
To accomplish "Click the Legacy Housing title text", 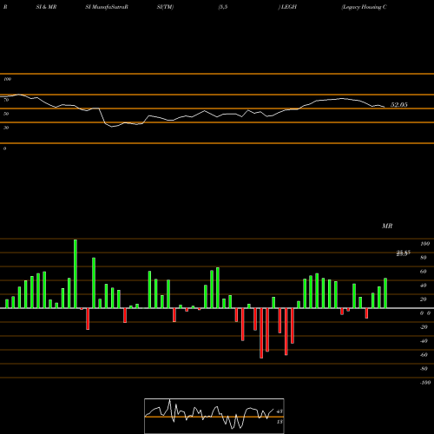I will coord(364,7).
